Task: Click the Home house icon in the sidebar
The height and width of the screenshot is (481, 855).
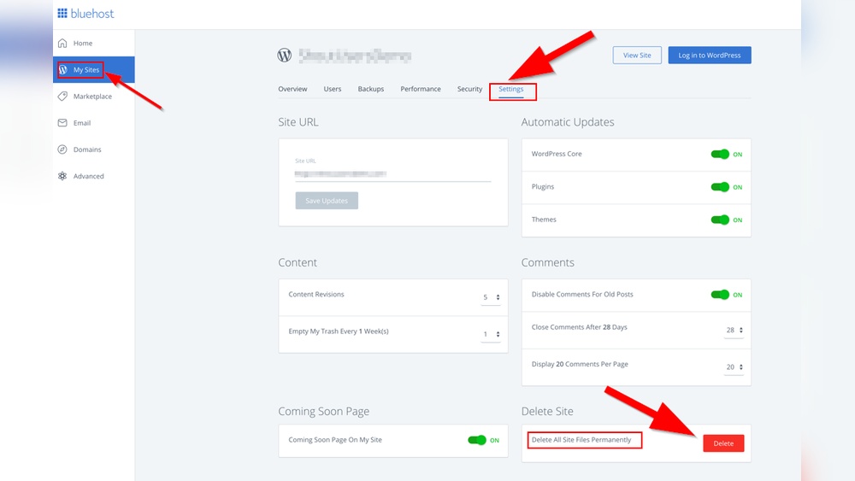Action: tap(62, 43)
